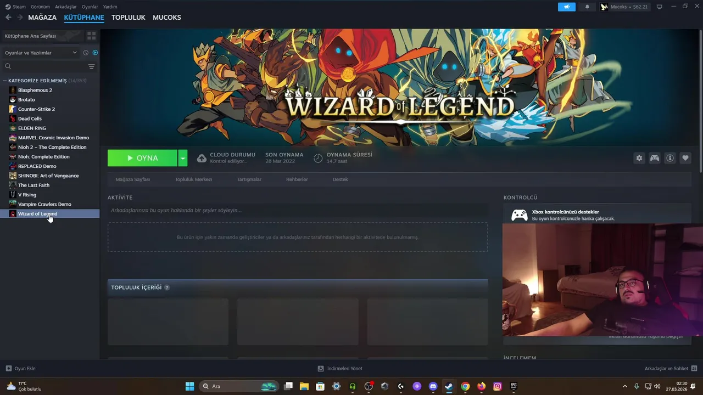Collapse the KATEGORİZE EDİLMEMİŞ section
Viewport: 703px width, 395px height.
tap(5, 81)
